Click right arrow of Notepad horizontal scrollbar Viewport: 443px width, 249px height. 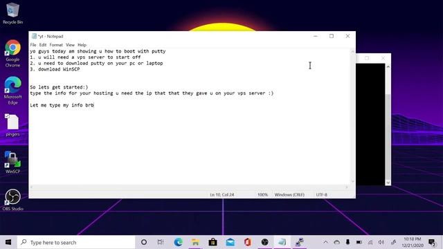coord(347,187)
